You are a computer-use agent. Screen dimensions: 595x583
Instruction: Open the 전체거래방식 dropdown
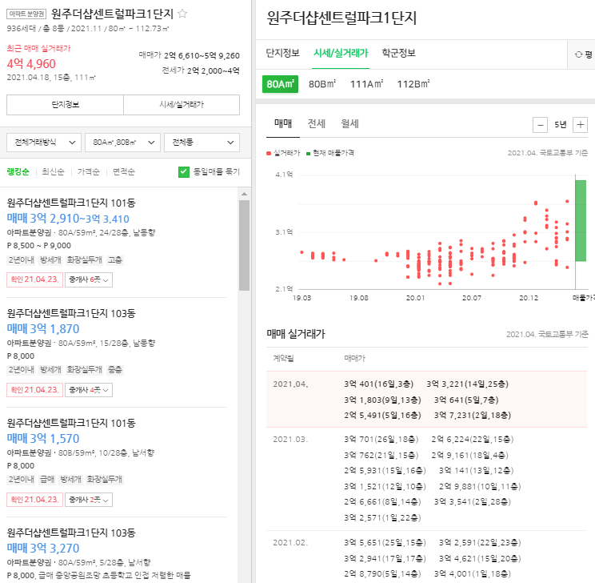pos(44,143)
